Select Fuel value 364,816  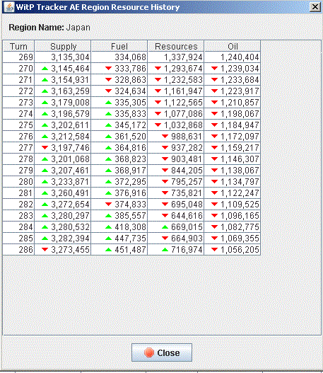pos(130,148)
